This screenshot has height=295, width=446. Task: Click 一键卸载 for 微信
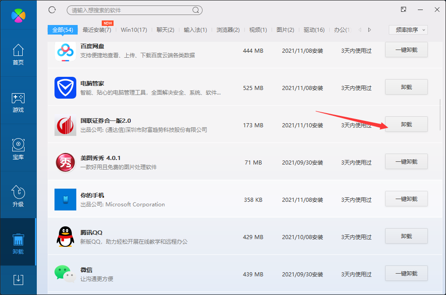[x=406, y=274]
